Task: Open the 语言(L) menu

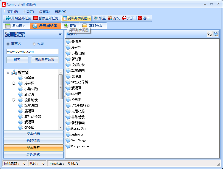Action: click(44, 12)
